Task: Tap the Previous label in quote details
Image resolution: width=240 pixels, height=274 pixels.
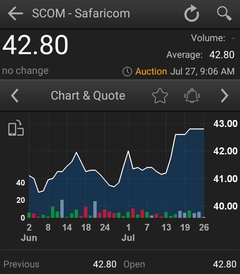Action: point(21,264)
